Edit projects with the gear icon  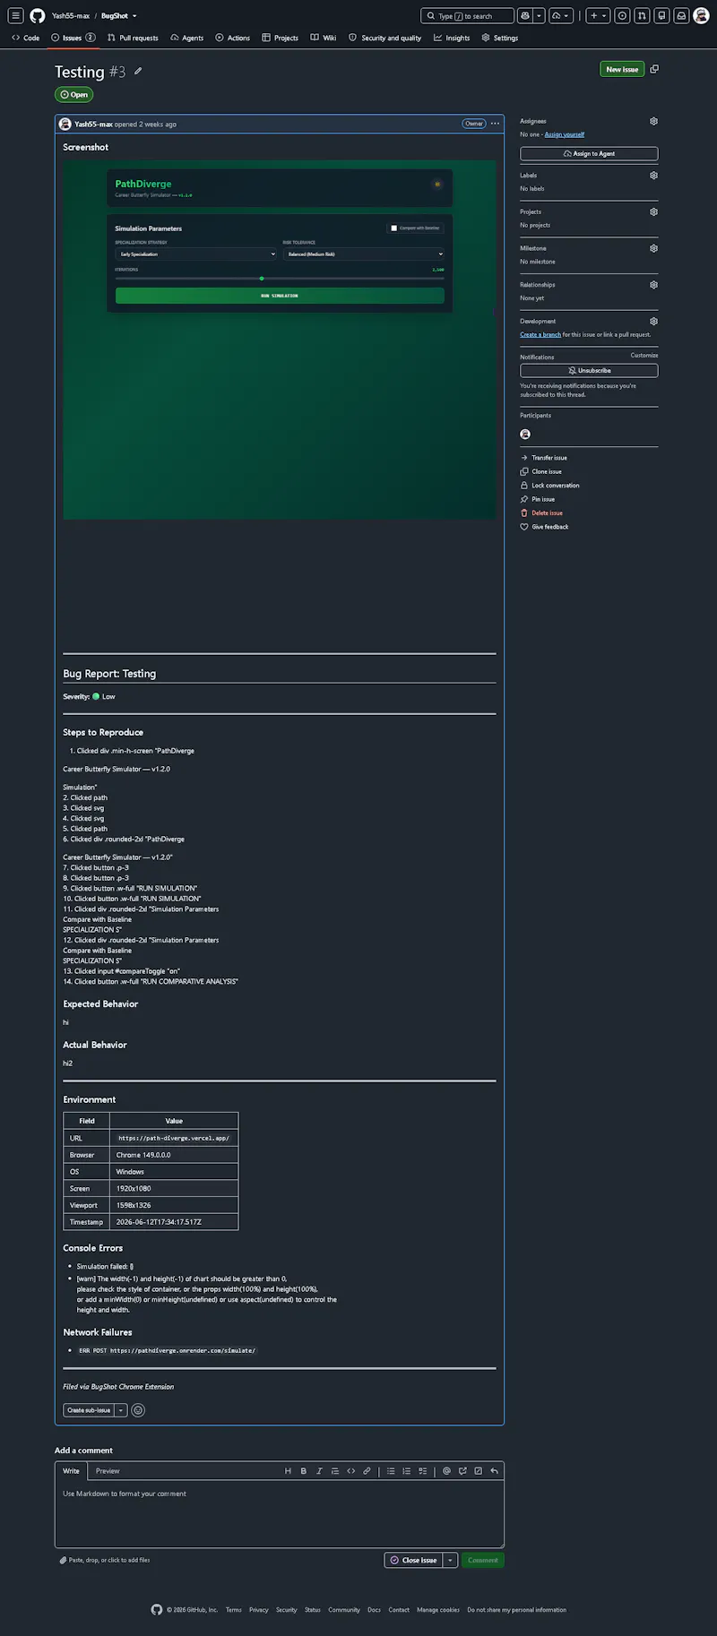pyautogui.click(x=653, y=212)
